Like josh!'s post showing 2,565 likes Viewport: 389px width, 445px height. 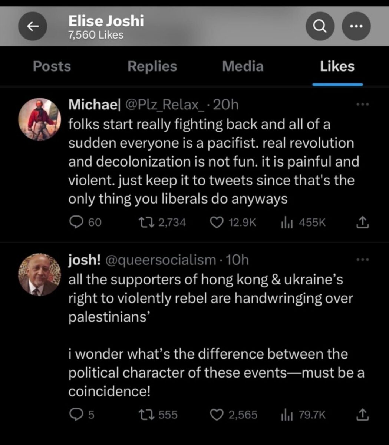pos(217,414)
